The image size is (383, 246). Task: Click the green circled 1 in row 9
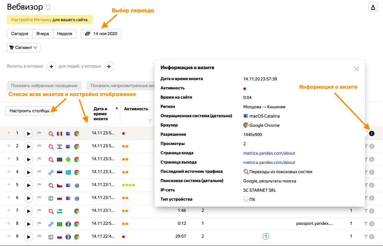pyautogui.click(x=265, y=236)
